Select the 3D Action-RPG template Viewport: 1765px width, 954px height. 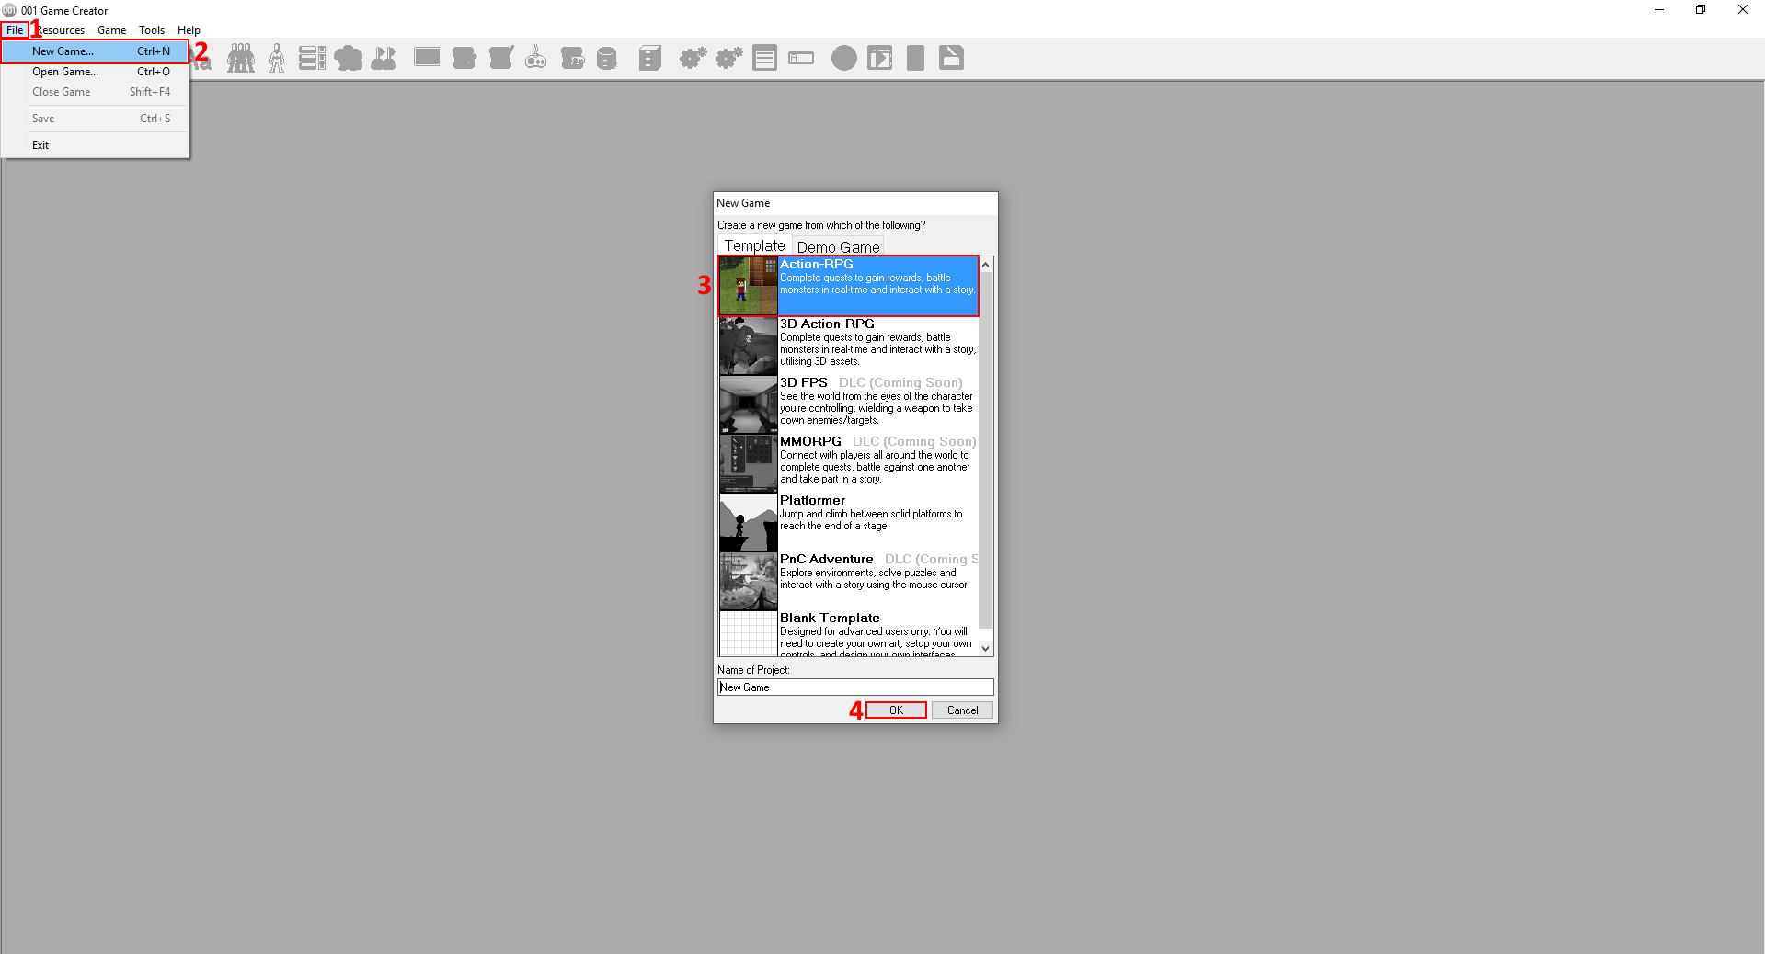pyautogui.click(x=848, y=345)
